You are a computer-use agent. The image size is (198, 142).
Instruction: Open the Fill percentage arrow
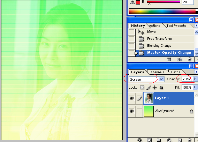tap(195, 87)
